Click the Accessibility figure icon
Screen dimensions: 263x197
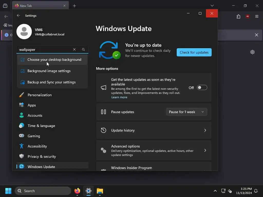[22, 146]
